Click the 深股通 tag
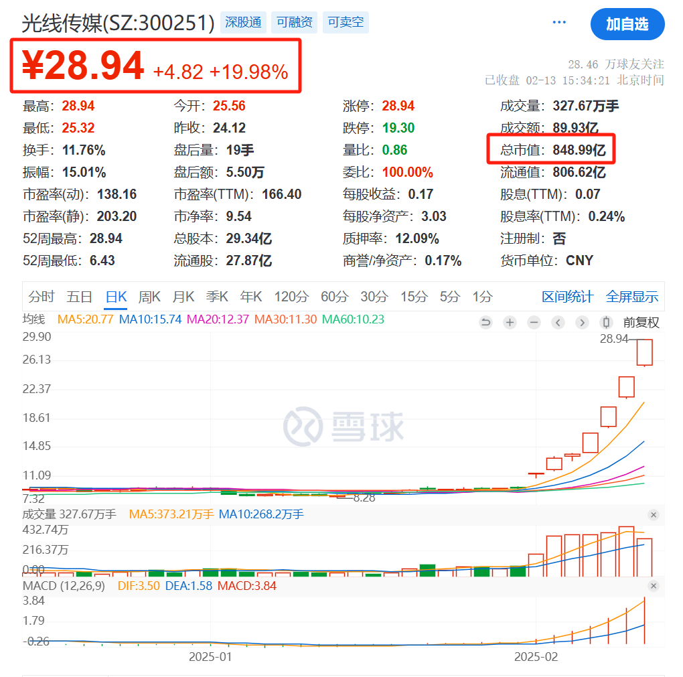683x677 pixels. [243, 22]
